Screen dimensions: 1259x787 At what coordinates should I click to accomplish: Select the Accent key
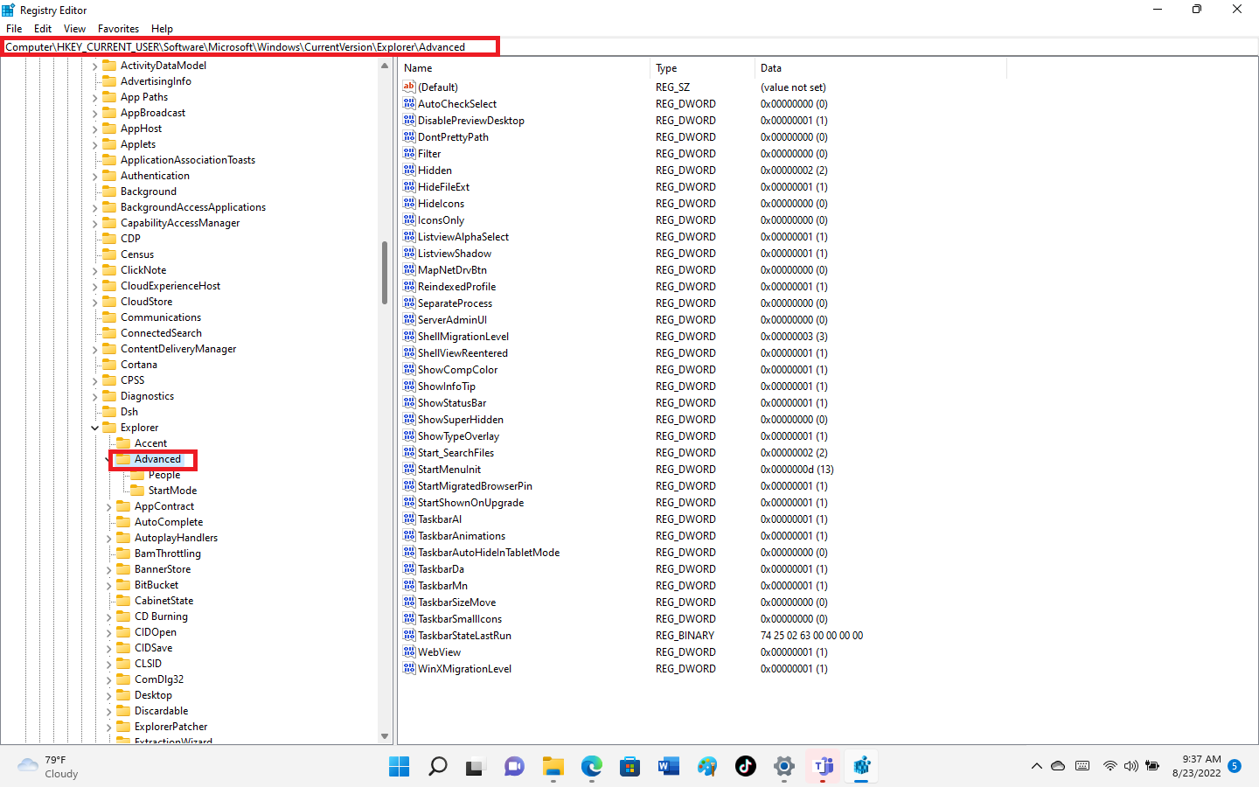click(150, 443)
